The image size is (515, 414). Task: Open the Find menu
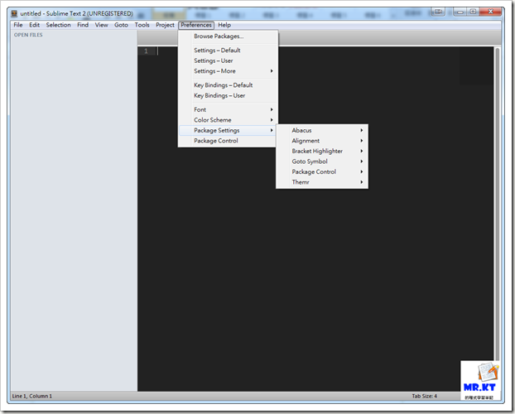pos(83,25)
